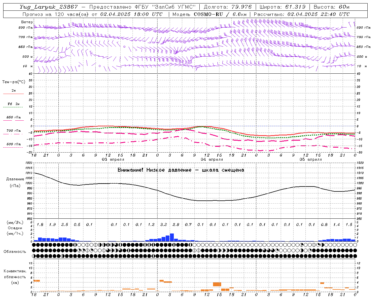Click the tallest blue precipitation bar

tap(172, 237)
